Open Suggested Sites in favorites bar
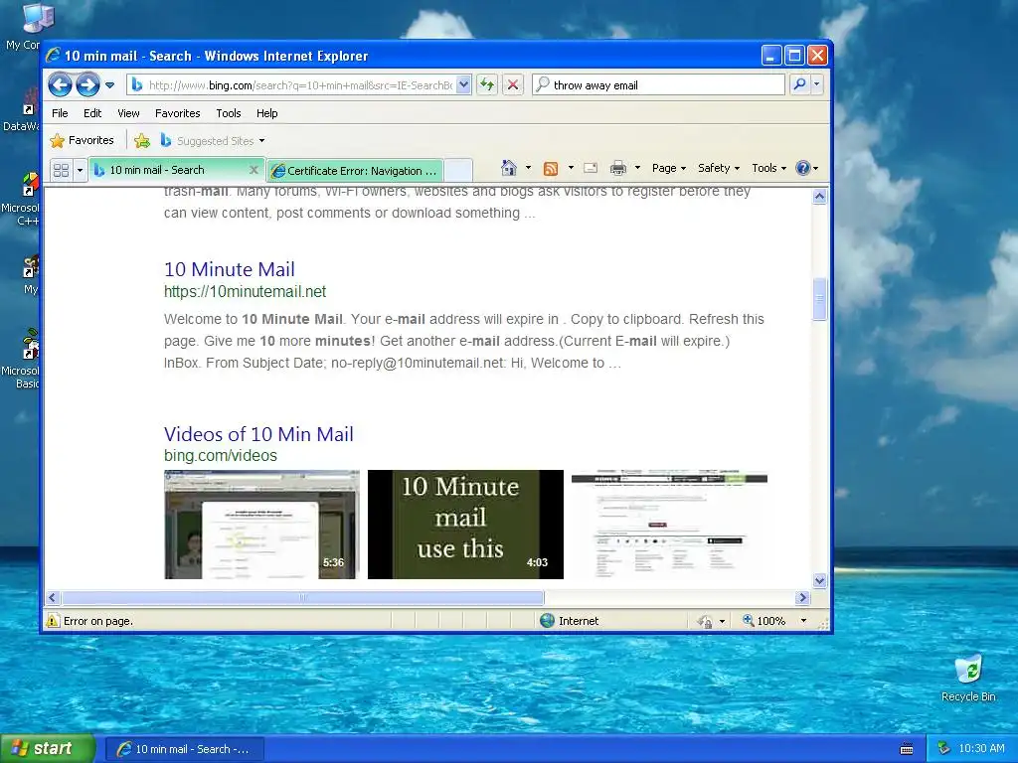The height and width of the screenshot is (763, 1018). (x=213, y=140)
